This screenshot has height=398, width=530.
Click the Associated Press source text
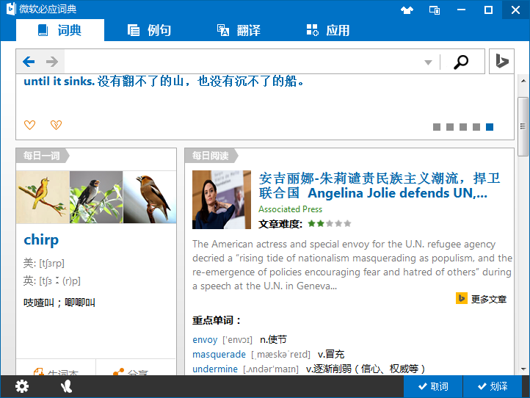(291, 209)
